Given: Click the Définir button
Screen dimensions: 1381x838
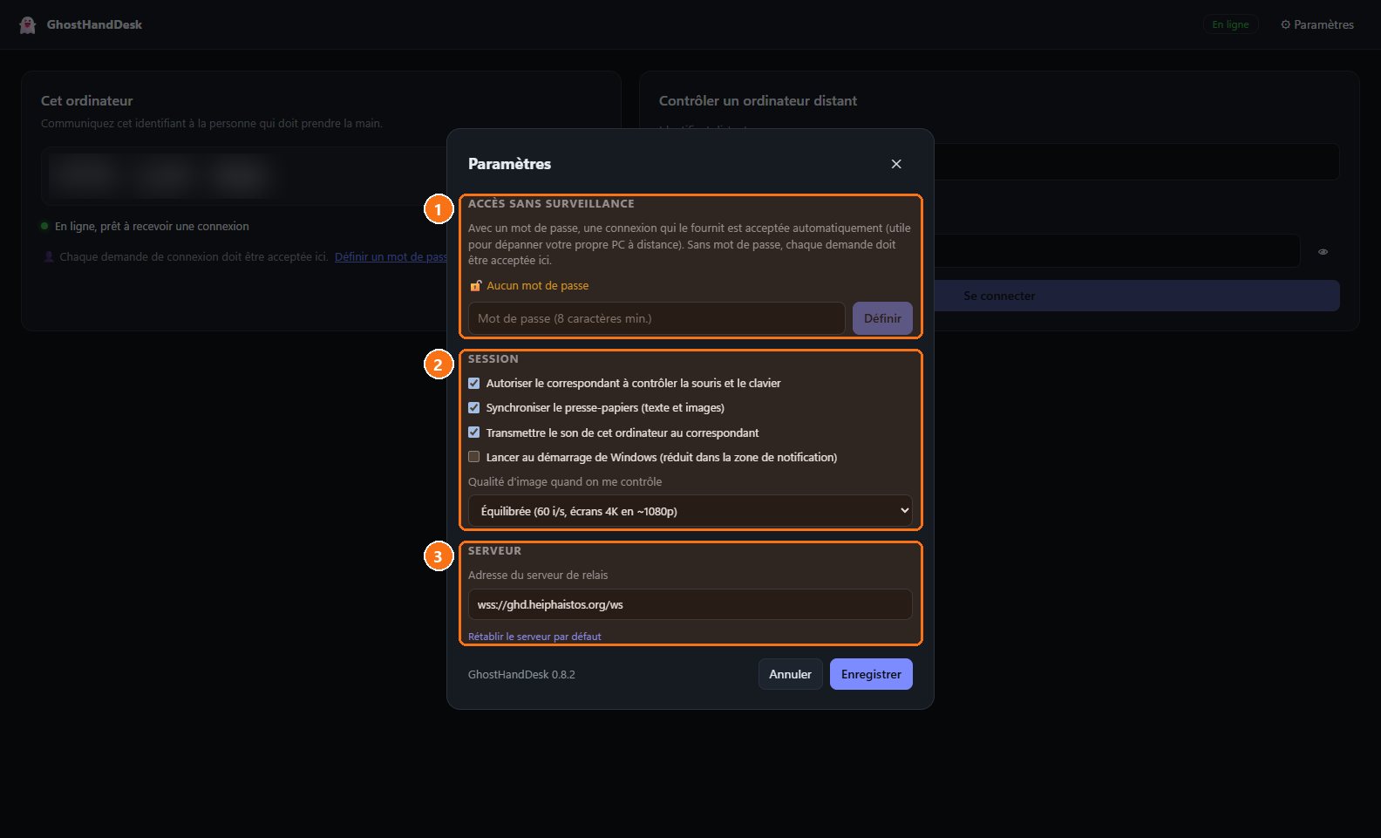Looking at the screenshot, I should coord(882,318).
